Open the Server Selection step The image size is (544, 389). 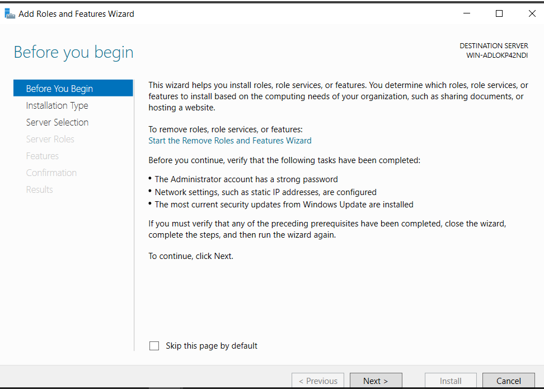pos(57,122)
